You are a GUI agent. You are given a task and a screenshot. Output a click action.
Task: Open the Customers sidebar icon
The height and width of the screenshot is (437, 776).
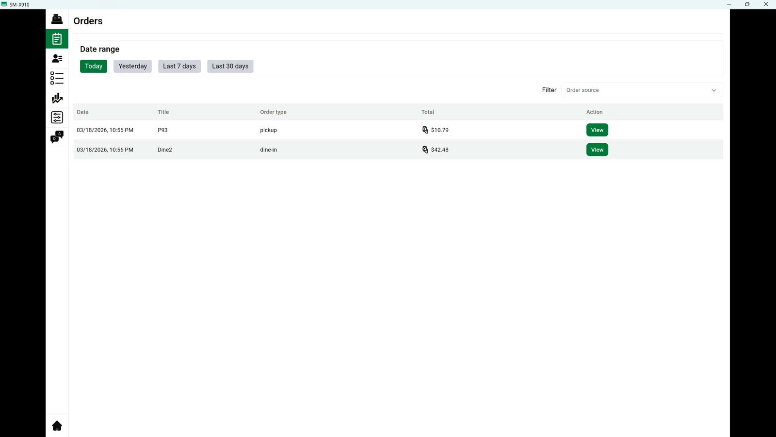pyautogui.click(x=57, y=58)
